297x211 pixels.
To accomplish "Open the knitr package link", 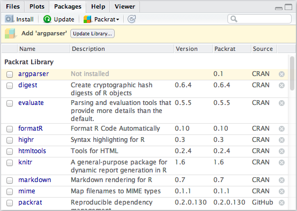I will pyautogui.click(x=25, y=162).
